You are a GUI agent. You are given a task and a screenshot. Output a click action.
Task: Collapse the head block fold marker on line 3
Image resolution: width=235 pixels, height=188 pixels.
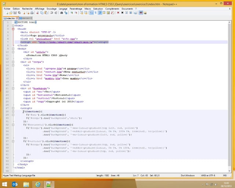pos(13,29)
